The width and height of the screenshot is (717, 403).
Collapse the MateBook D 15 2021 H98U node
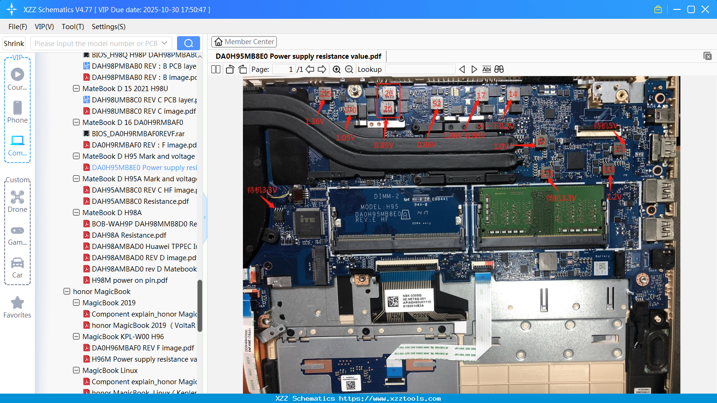point(76,88)
